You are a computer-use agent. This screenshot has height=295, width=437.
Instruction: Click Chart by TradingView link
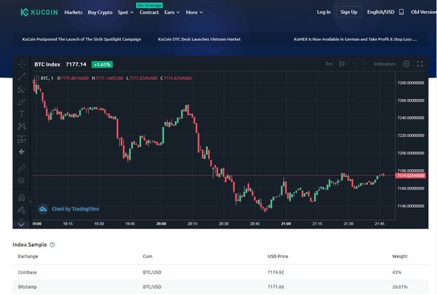click(75, 209)
